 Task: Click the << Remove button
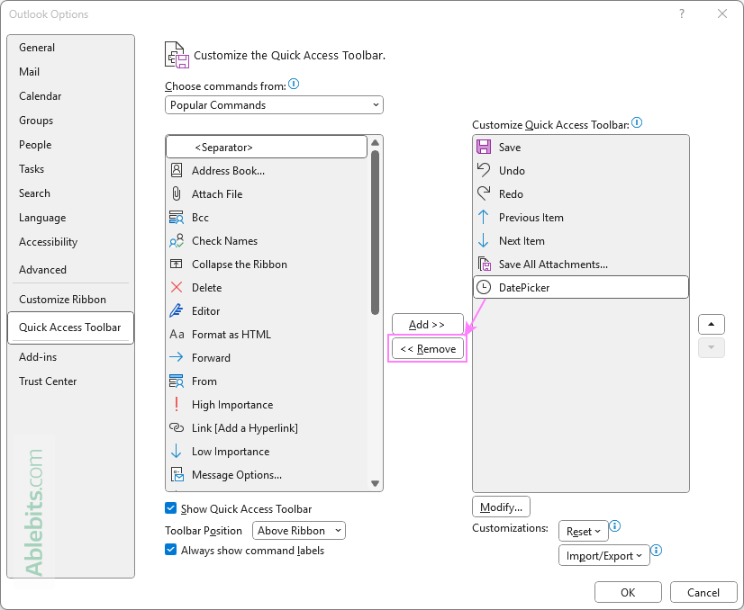(428, 349)
